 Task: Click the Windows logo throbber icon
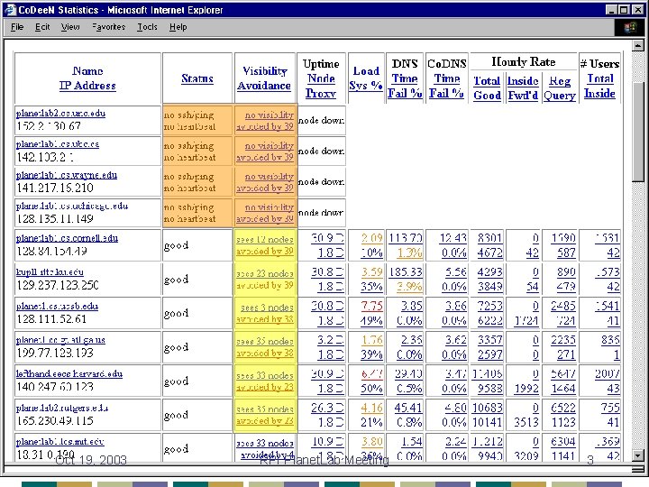[x=630, y=28]
